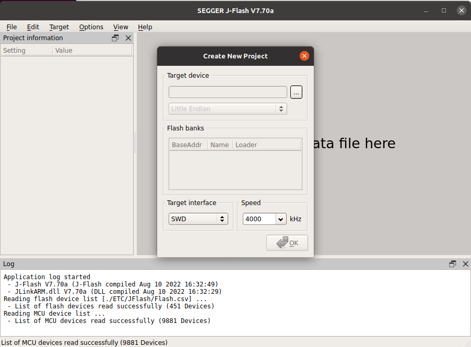Minimize the J-Flash window
Image resolution: width=471 pixels, height=347 pixels.
426,11
